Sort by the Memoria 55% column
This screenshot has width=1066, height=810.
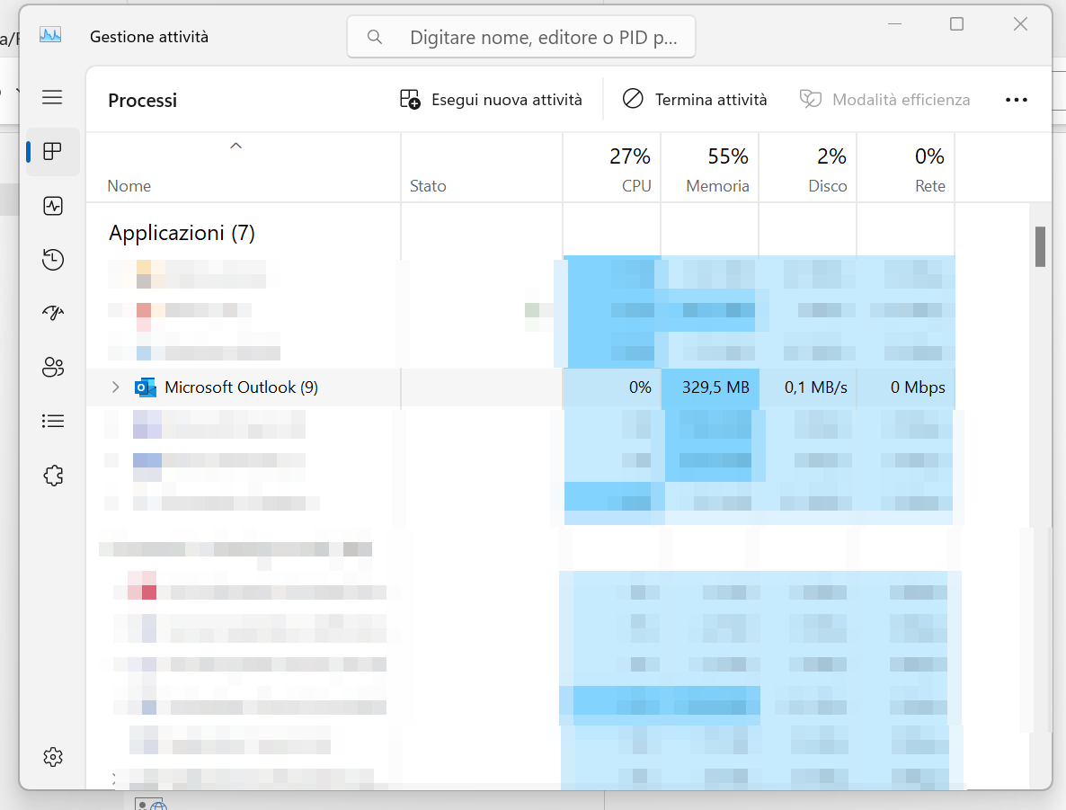point(710,169)
